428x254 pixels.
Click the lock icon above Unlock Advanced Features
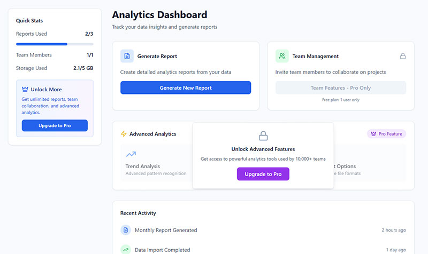[x=263, y=136]
